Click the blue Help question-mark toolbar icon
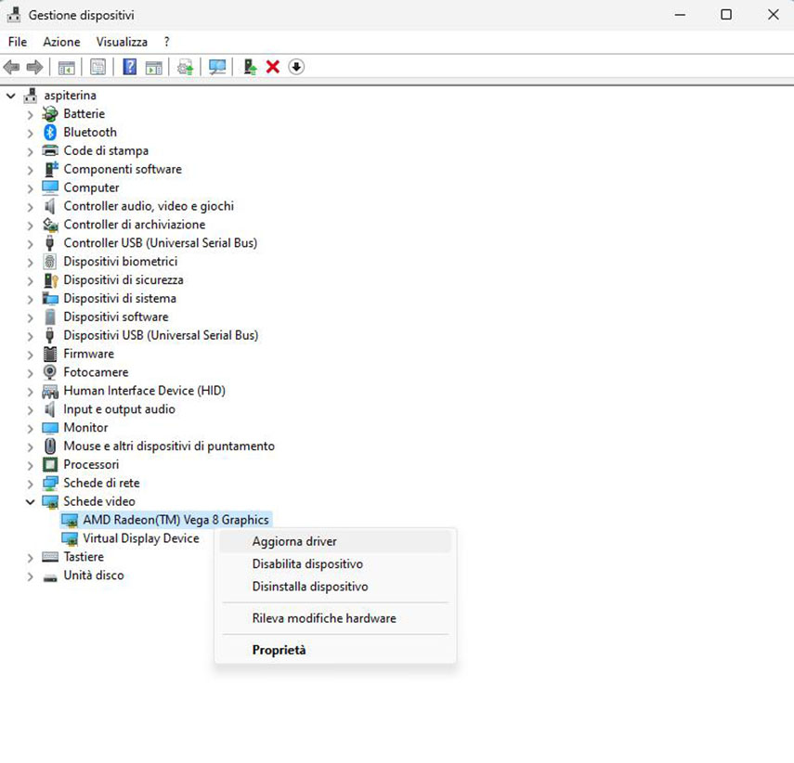The width and height of the screenshot is (794, 763). click(x=130, y=67)
